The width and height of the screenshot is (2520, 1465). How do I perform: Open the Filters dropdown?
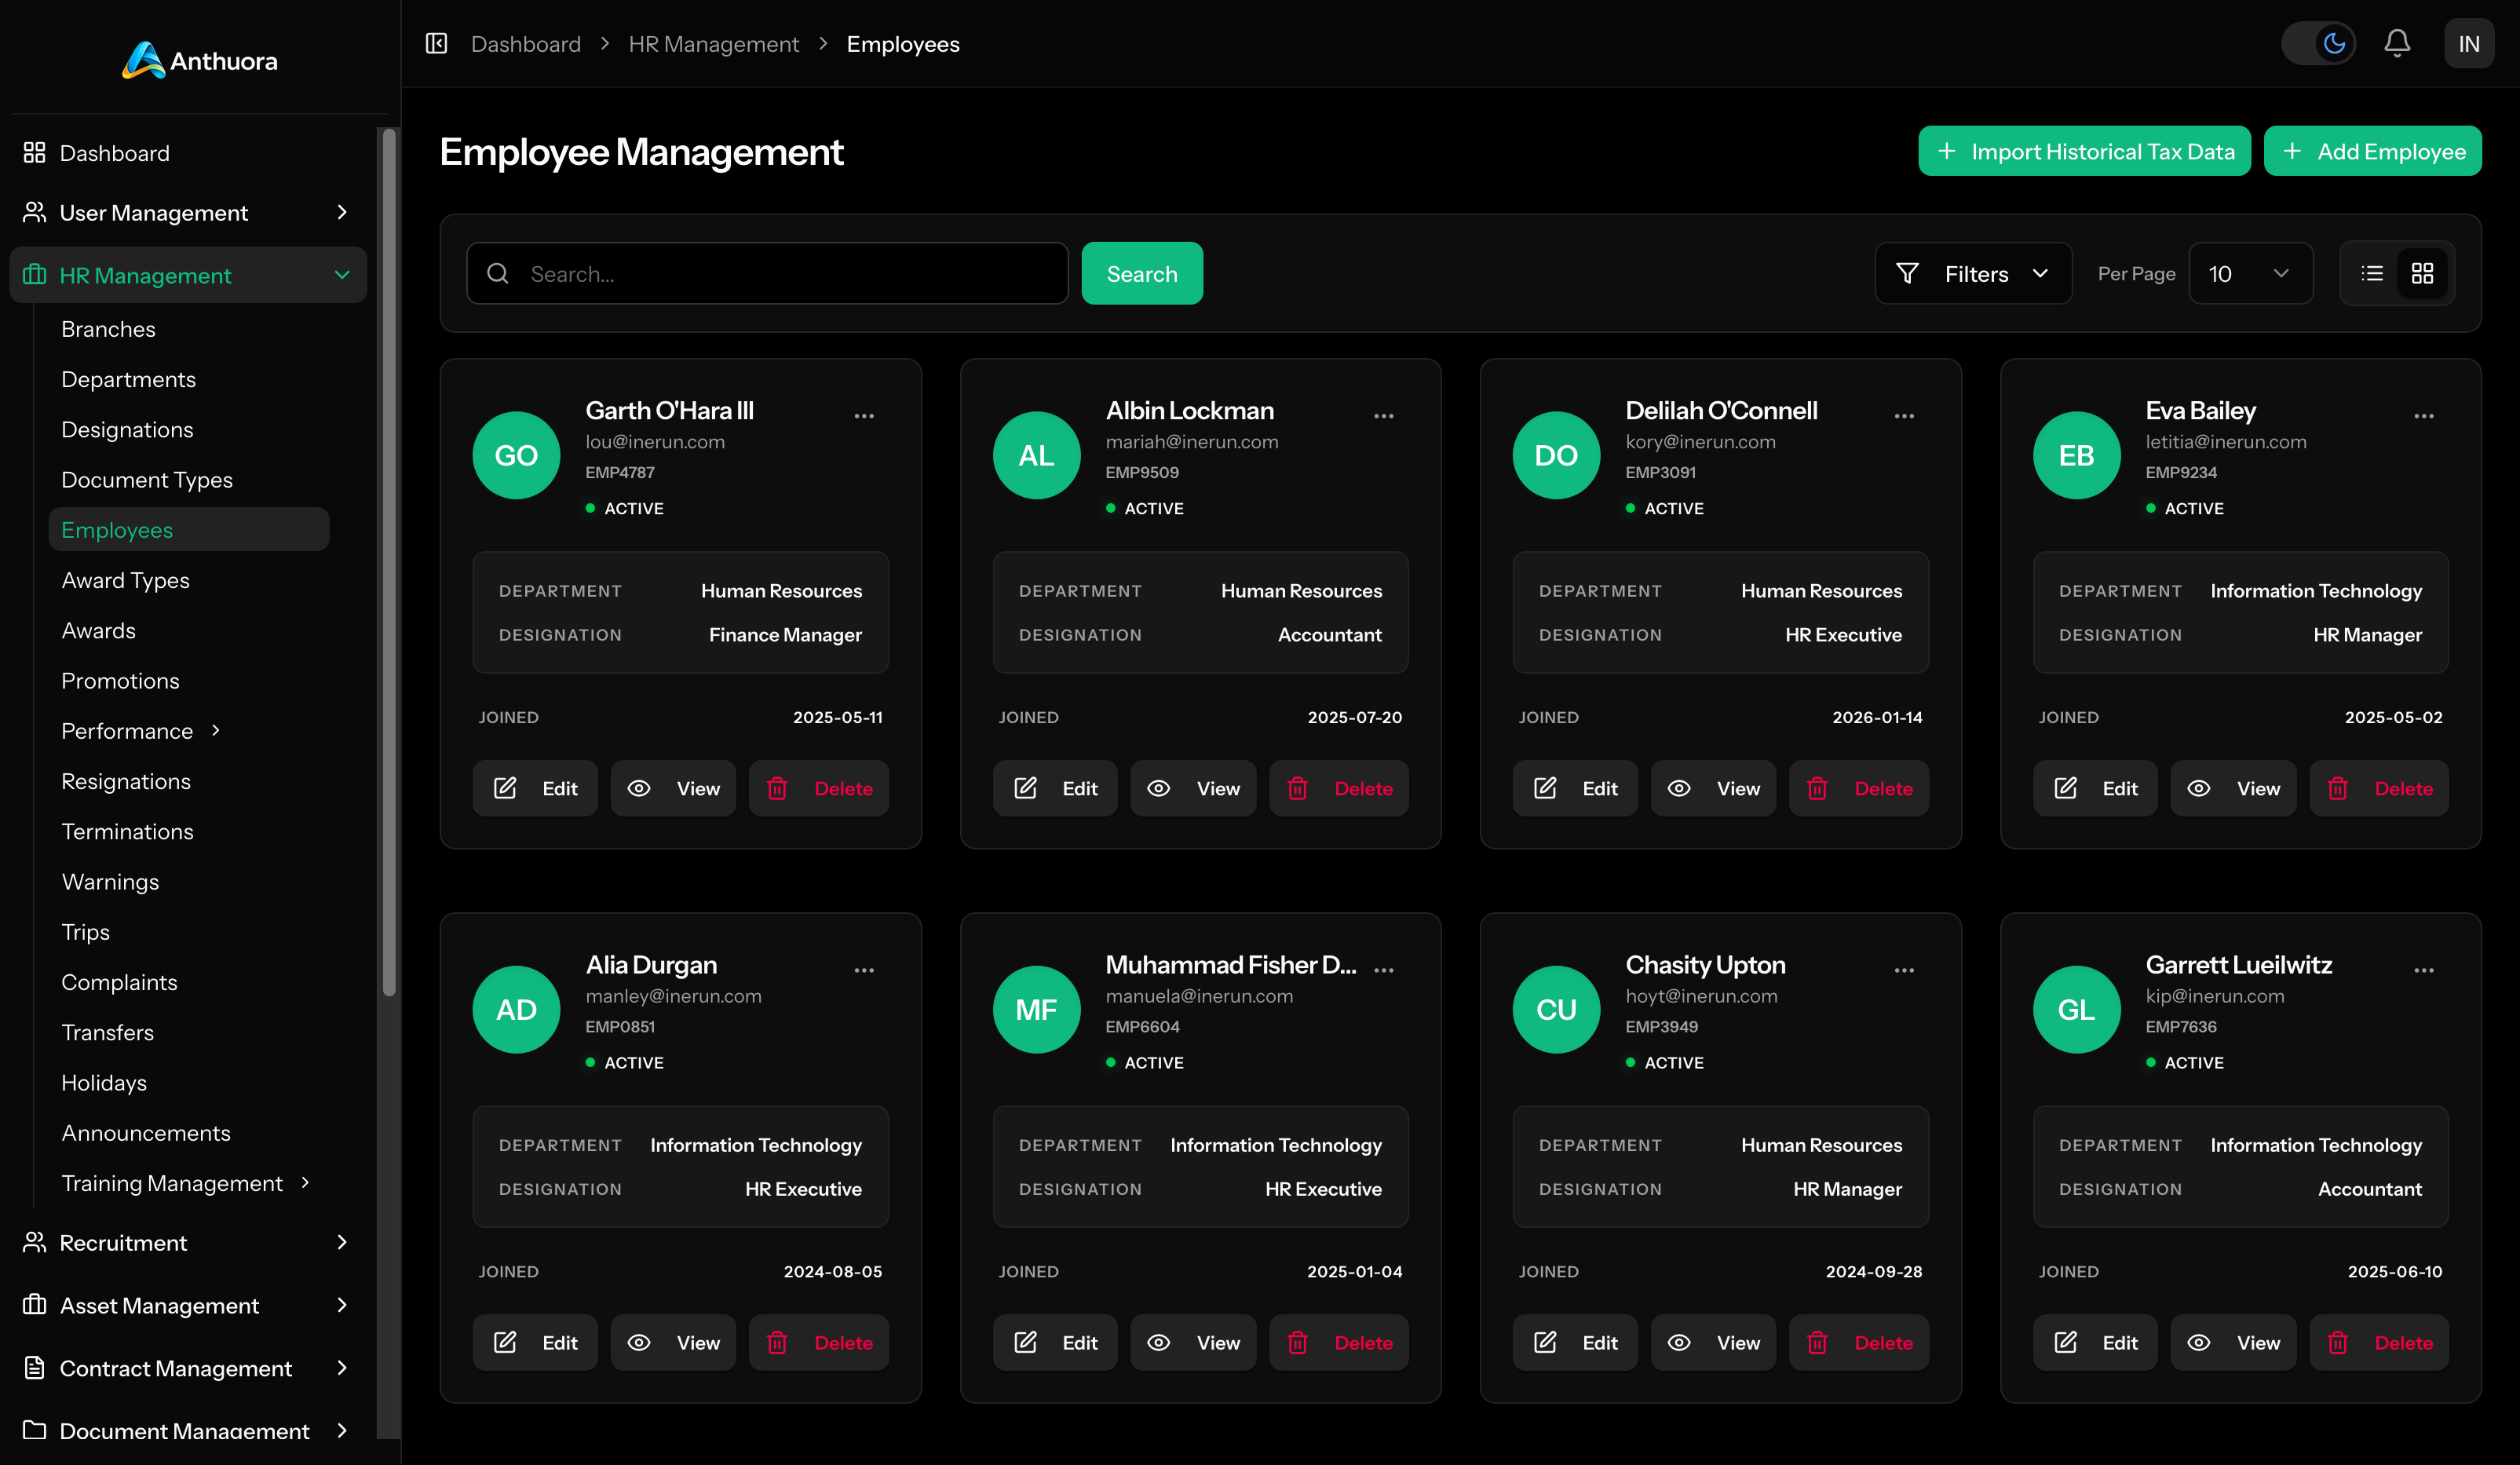1973,273
